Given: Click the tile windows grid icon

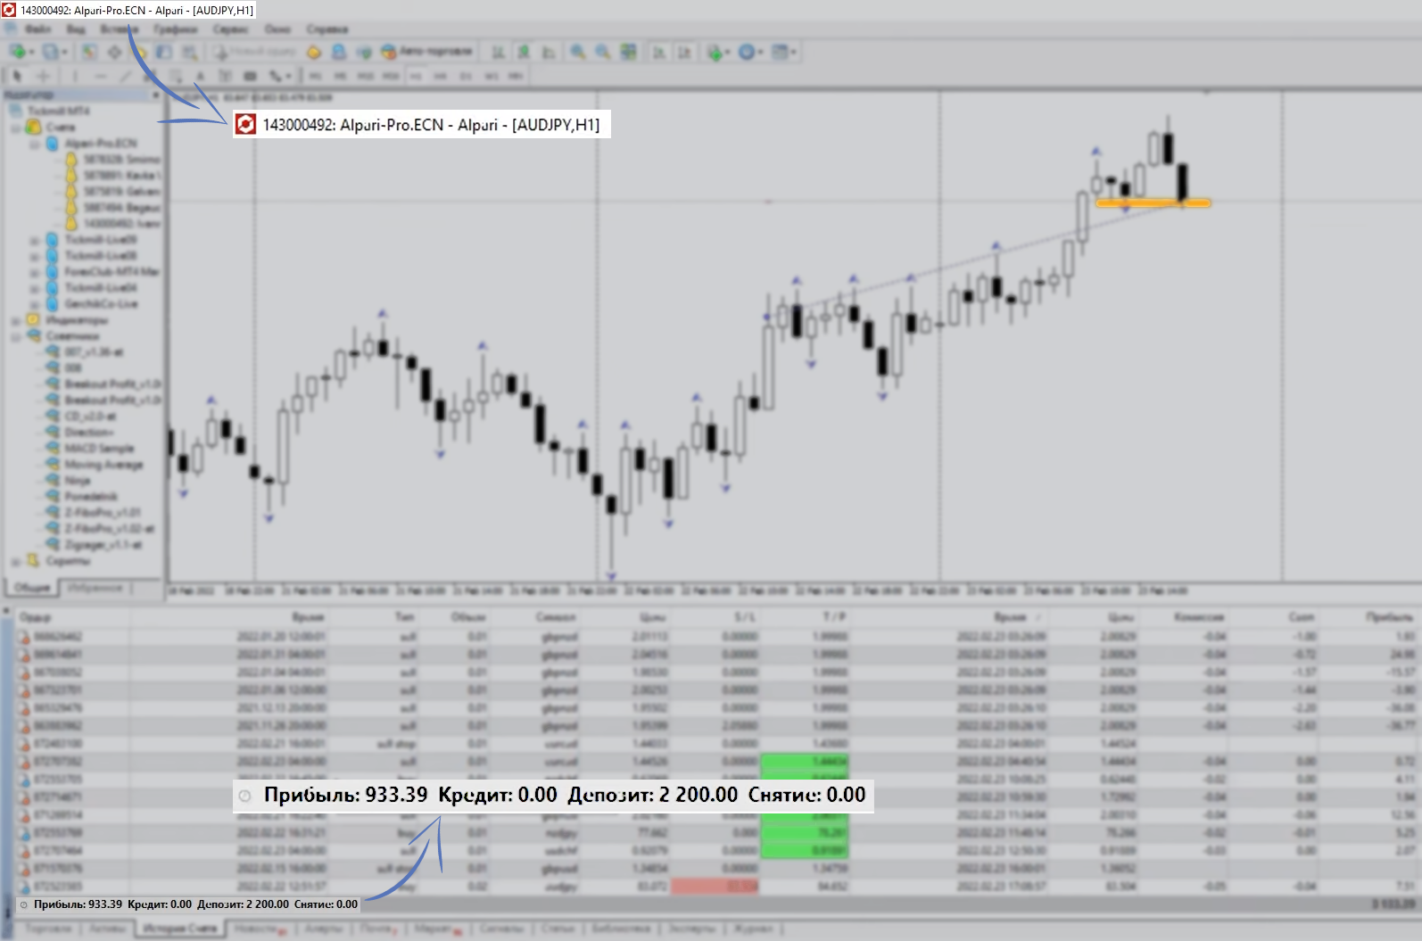Looking at the screenshot, I should click(629, 52).
